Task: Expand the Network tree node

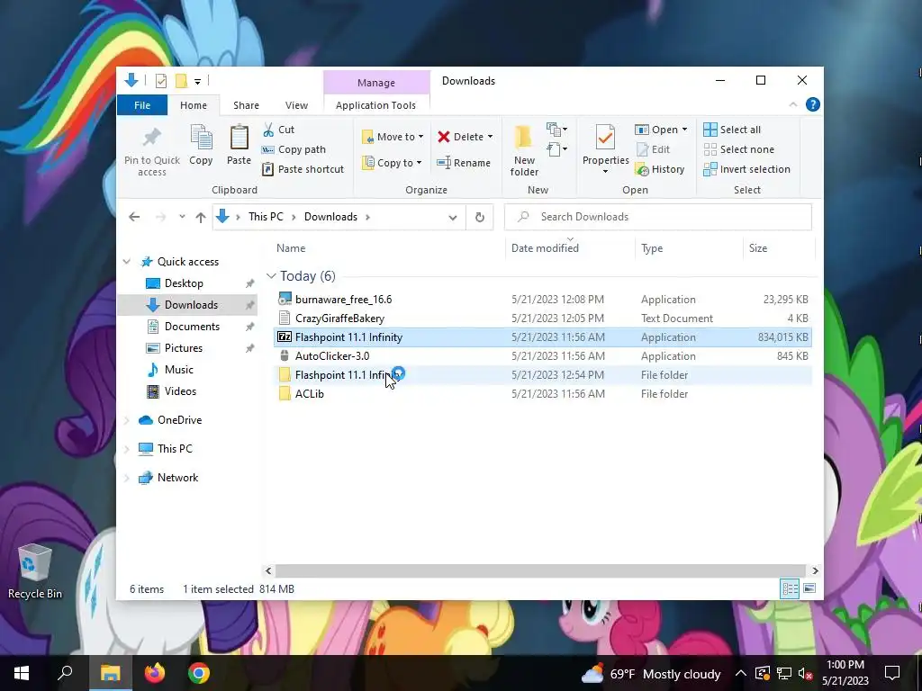Action: click(127, 478)
